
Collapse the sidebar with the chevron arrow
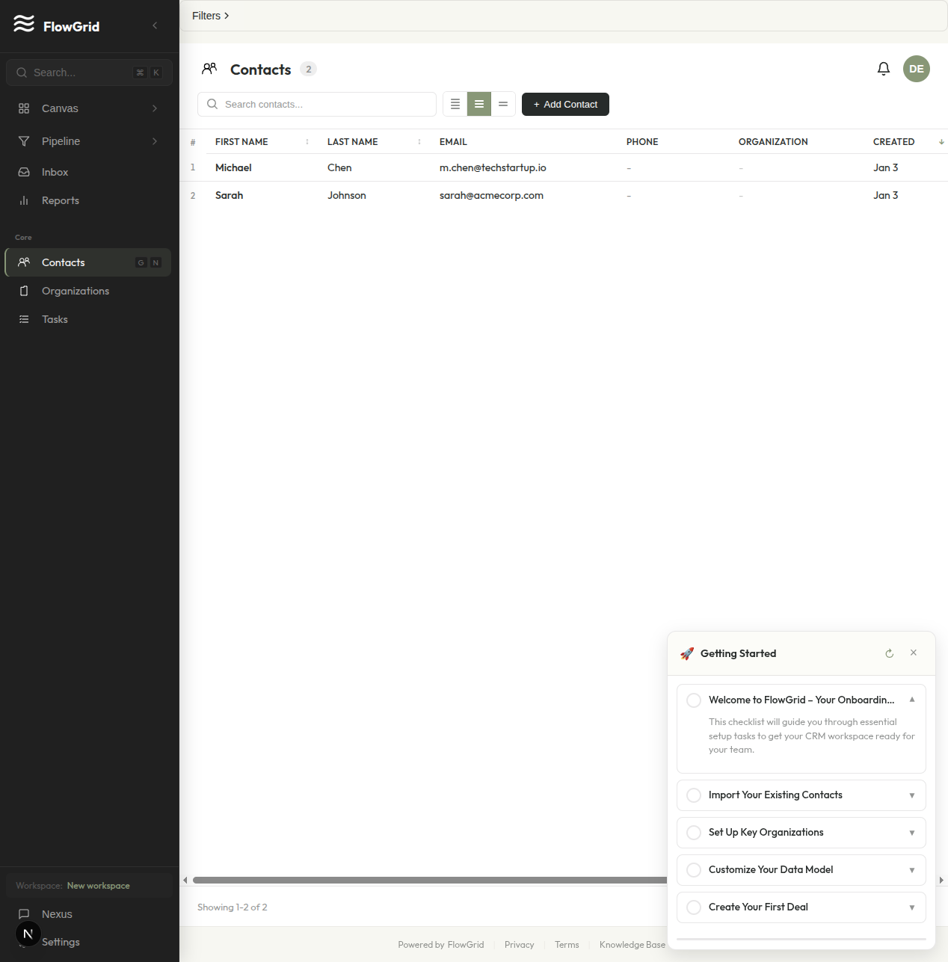click(155, 25)
